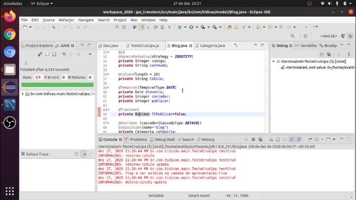Open the Refactor menu
The height and width of the screenshot is (200, 356).
(66, 20)
